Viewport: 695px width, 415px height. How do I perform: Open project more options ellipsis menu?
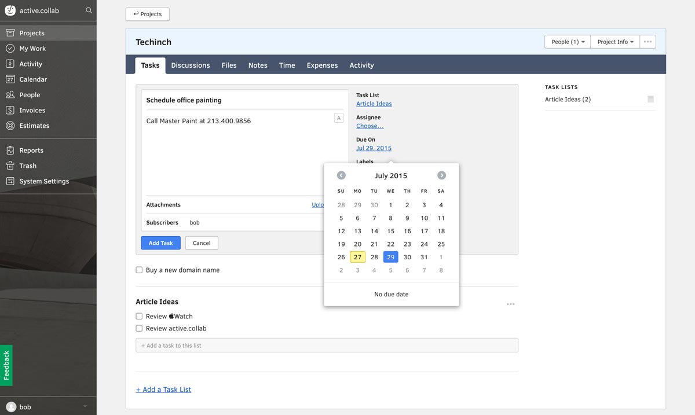(648, 42)
